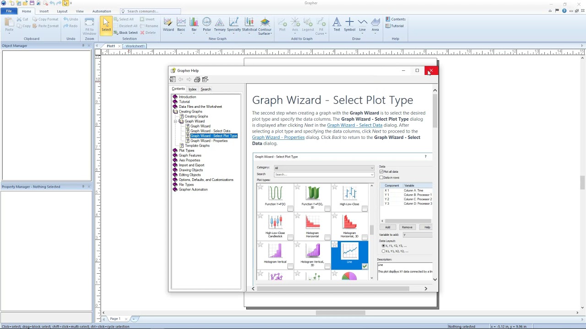Switch to the Automation ribbon tab
Viewport: 586px width, 329px height.
(x=102, y=11)
